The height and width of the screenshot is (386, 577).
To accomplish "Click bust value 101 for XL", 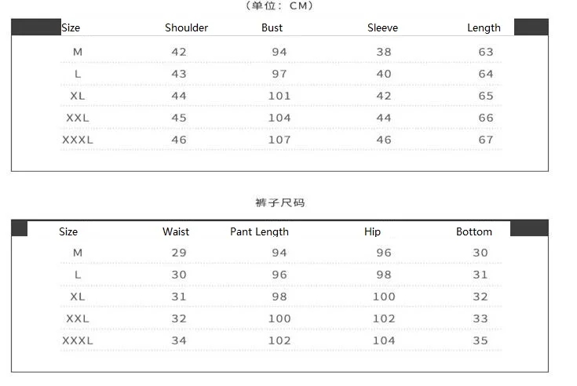I will coord(279,96).
